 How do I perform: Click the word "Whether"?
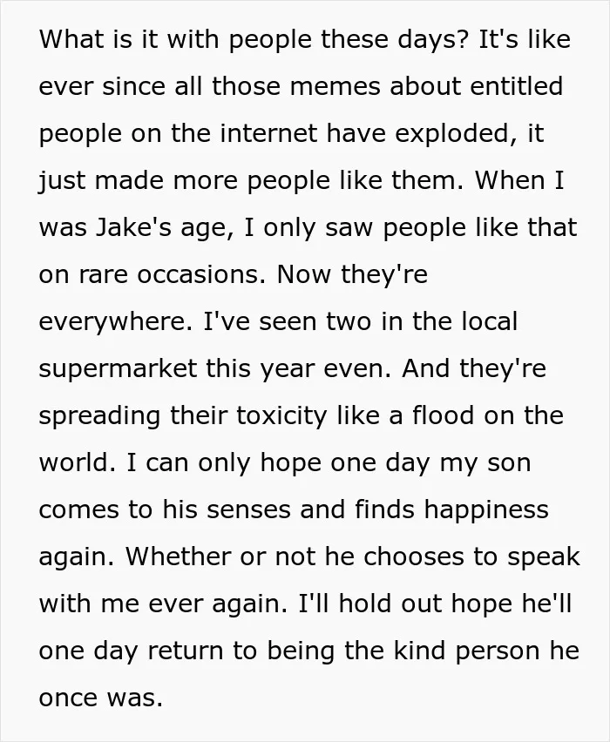pyautogui.click(x=178, y=556)
